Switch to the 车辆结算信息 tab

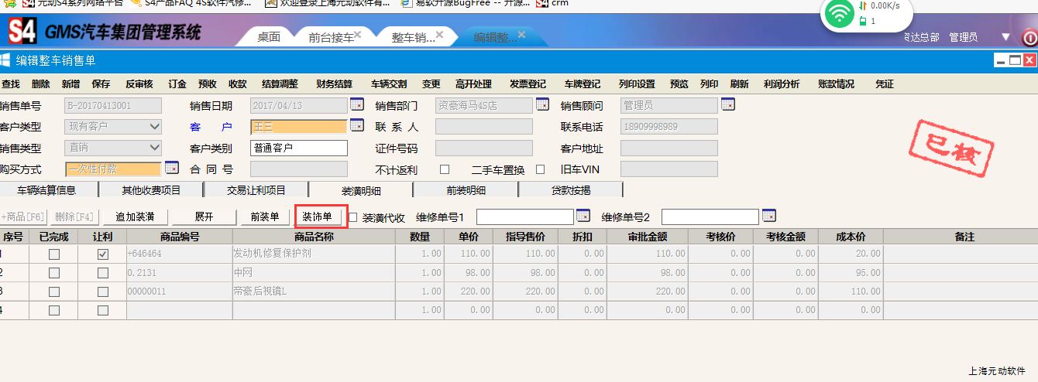coord(46,190)
